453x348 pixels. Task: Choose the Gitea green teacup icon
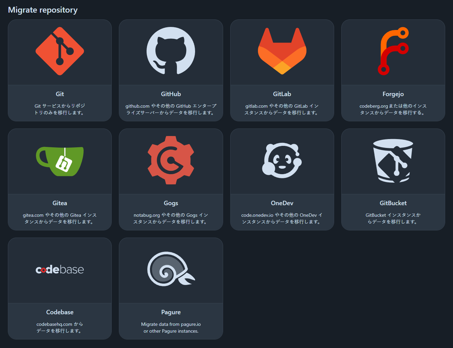point(60,161)
